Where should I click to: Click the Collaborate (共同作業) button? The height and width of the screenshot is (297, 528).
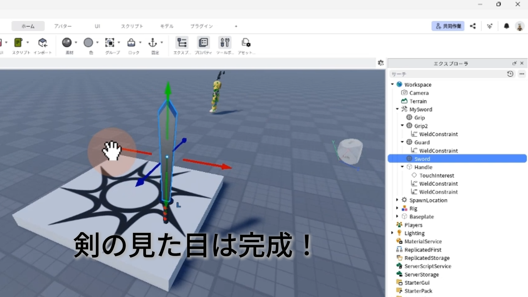(448, 26)
